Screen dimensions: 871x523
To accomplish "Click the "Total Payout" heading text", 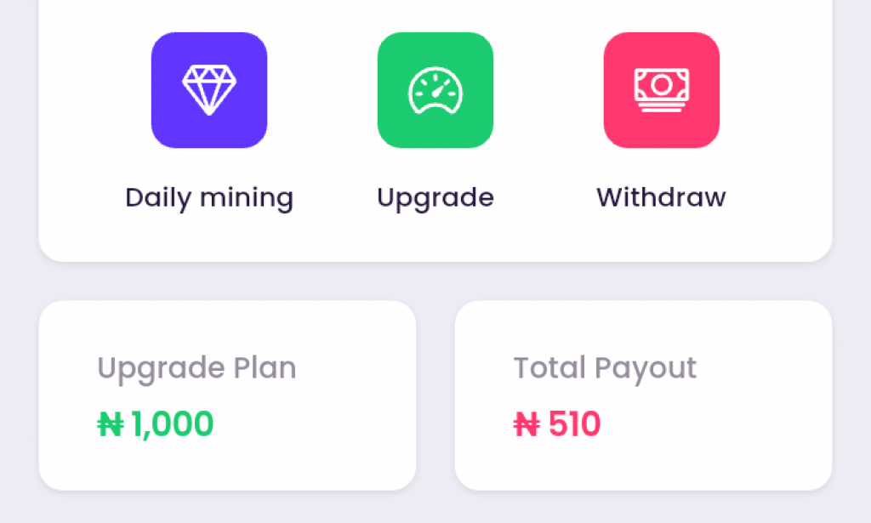I will click(605, 368).
